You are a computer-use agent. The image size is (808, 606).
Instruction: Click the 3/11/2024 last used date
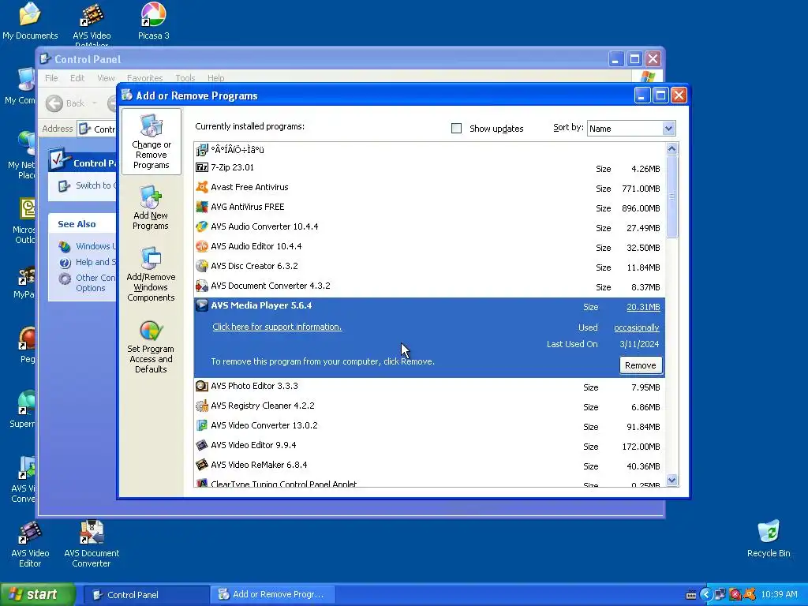click(639, 344)
